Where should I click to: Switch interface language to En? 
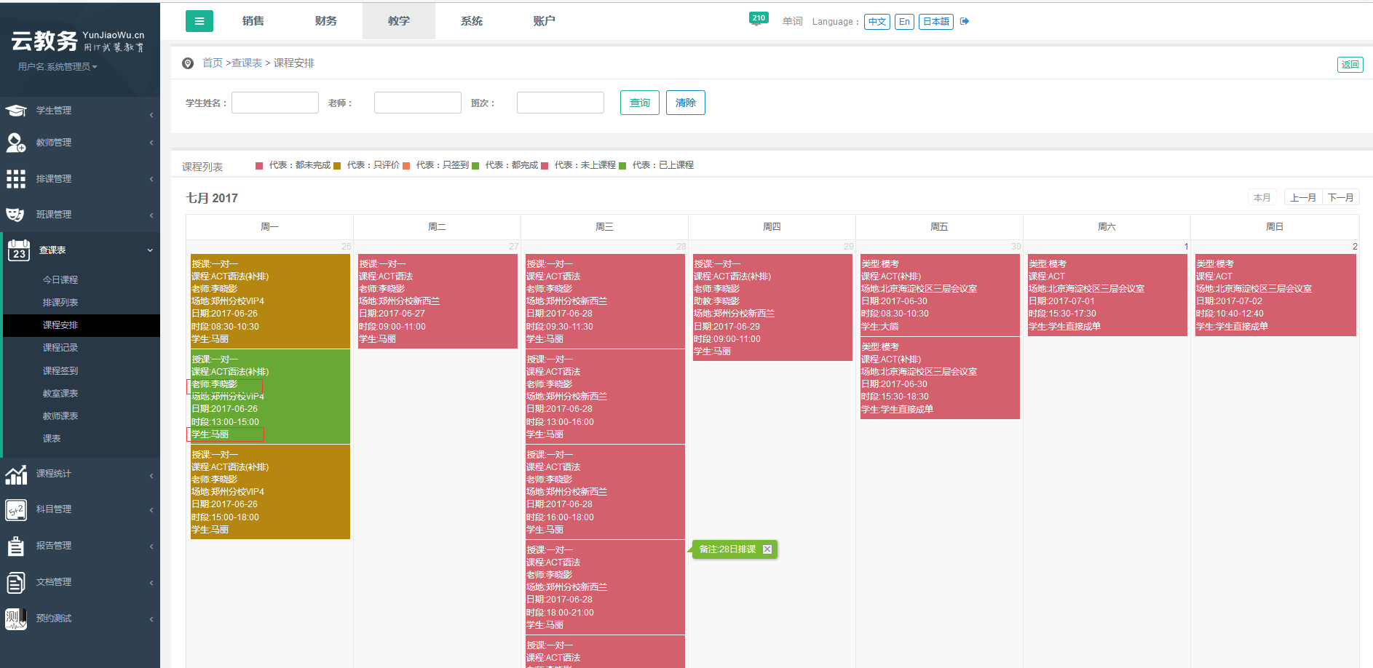[904, 21]
